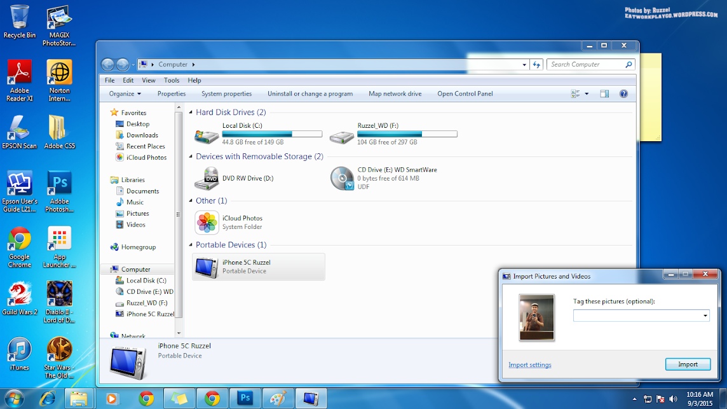Switch to Photoshop on the taskbar
Viewport: 727px width, 409px height.
(245, 398)
